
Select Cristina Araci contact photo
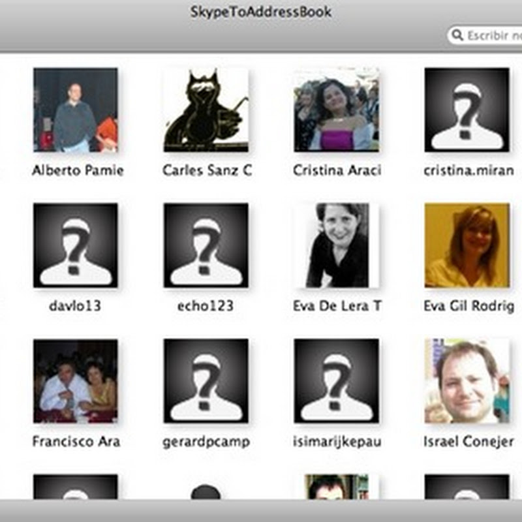click(337, 110)
